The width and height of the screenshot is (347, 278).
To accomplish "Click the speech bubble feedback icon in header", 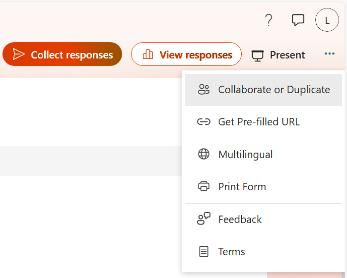I will tap(298, 20).
